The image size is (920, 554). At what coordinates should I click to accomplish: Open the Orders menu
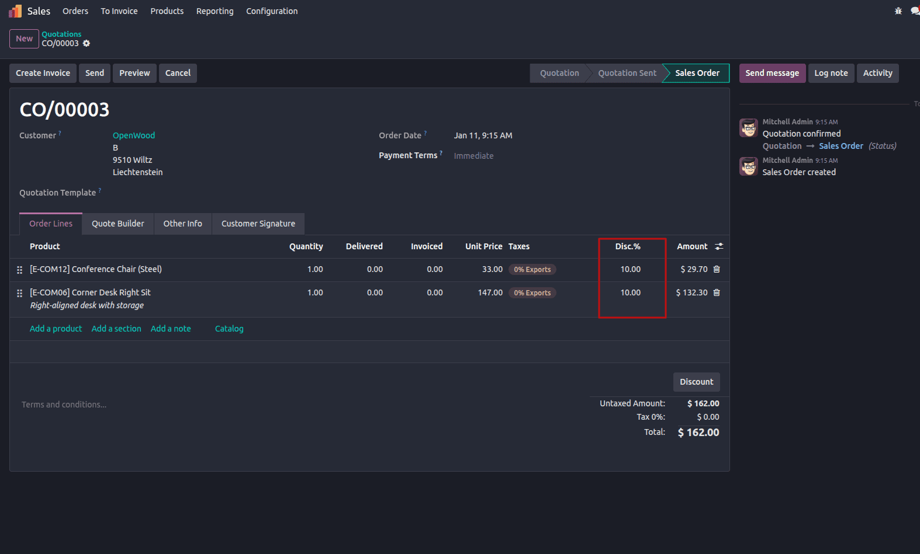(75, 11)
